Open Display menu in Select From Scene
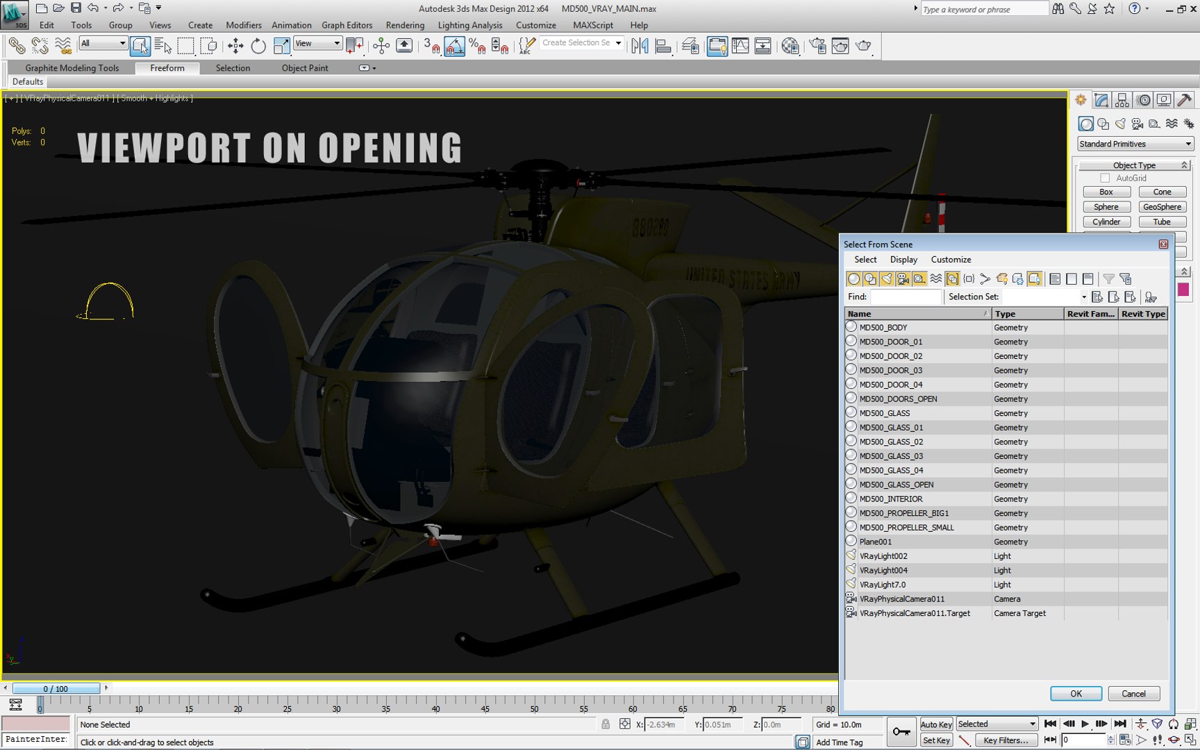Image resolution: width=1200 pixels, height=750 pixels. 903,260
